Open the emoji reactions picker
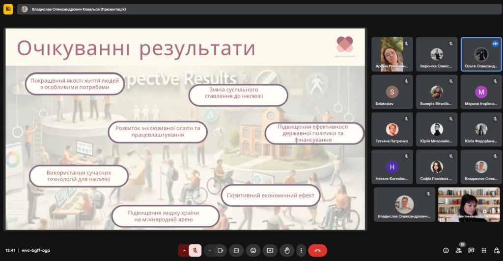This screenshot has width=503, height=261. tap(253, 250)
